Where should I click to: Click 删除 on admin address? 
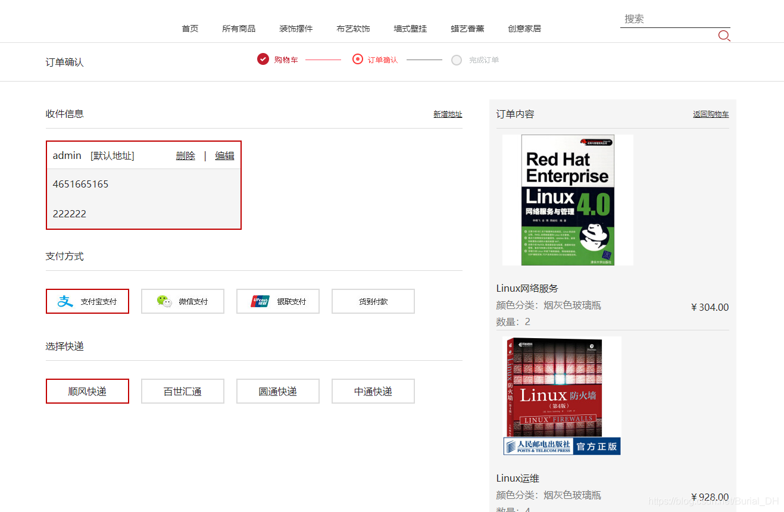[x=186, y=156]
